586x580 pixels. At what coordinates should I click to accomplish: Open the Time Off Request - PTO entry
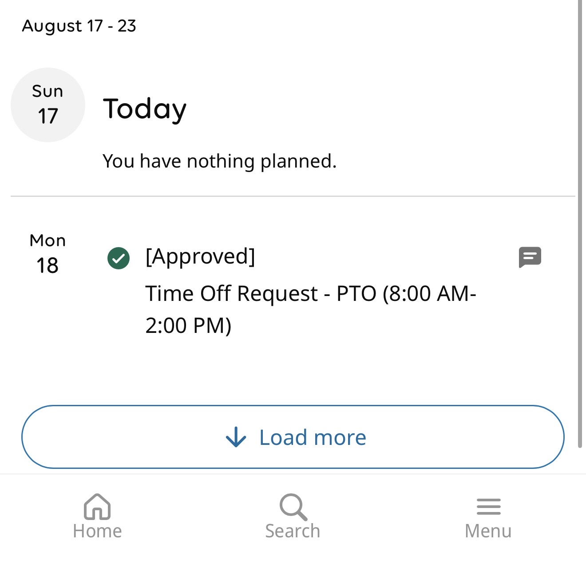tap(310, 294)
